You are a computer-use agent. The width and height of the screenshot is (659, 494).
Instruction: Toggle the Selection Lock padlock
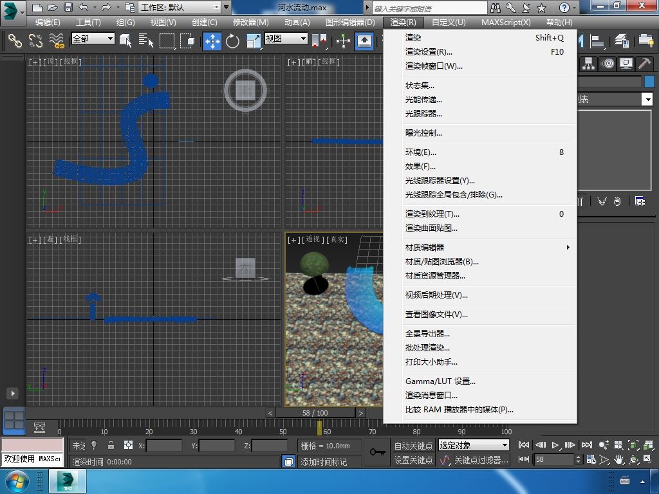111,445
